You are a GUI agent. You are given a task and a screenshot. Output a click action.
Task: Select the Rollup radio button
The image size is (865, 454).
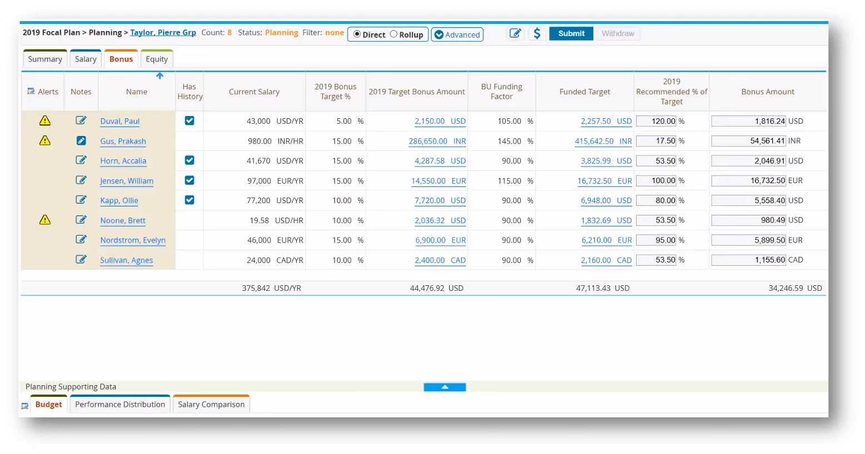394,34
